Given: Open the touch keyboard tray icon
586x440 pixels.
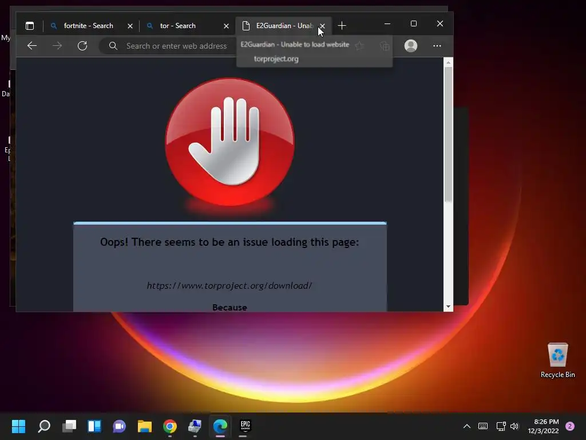Looking at the screenshot, I should point(483,426).
